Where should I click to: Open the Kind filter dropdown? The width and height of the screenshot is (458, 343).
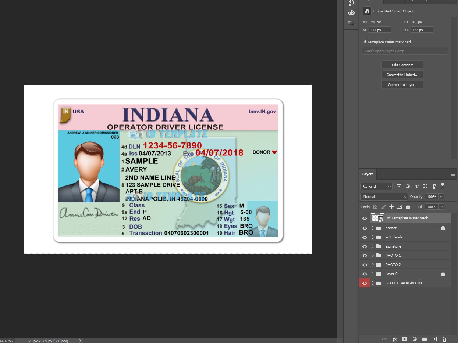[x=376, y=187]
